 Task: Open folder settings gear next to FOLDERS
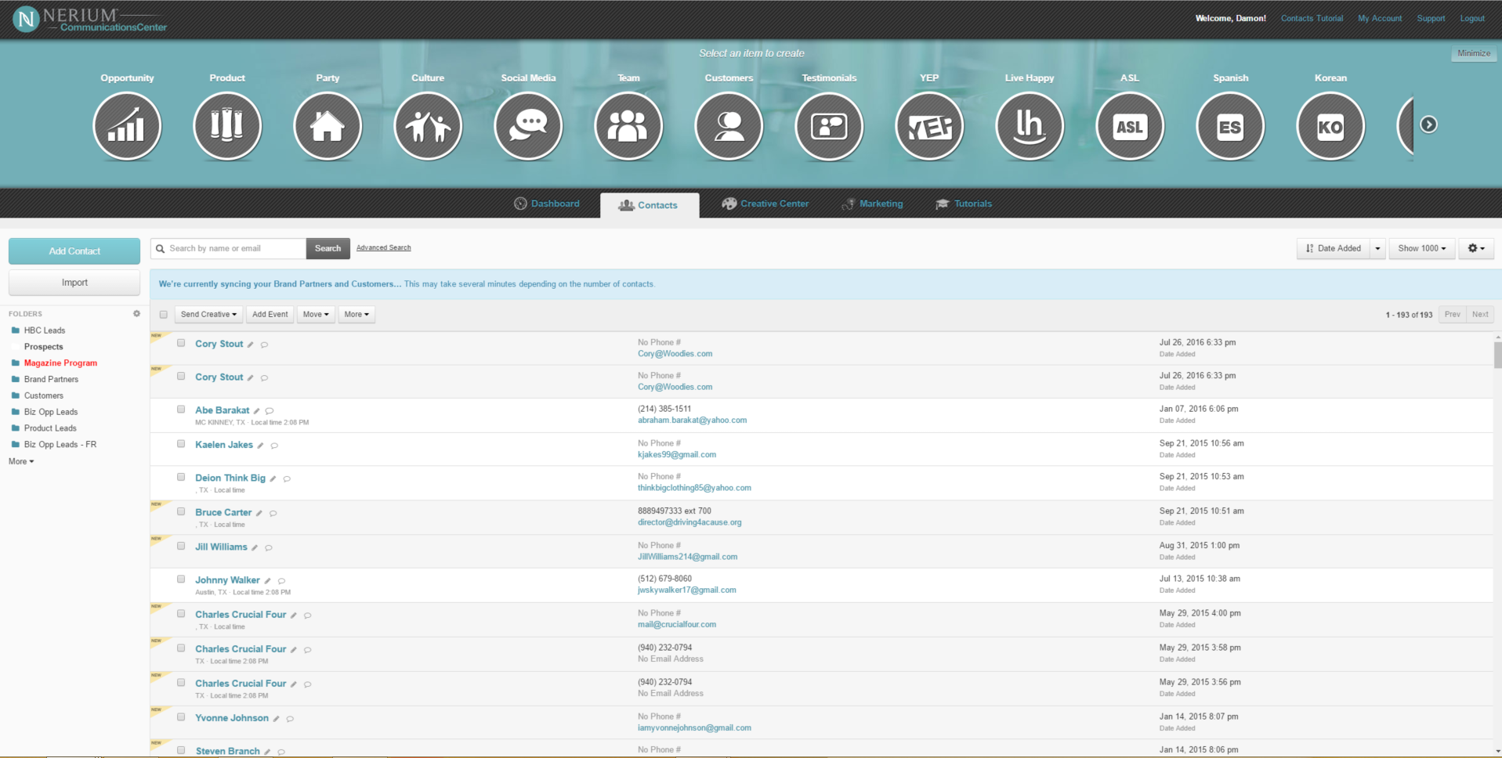[x=136, y=313]
